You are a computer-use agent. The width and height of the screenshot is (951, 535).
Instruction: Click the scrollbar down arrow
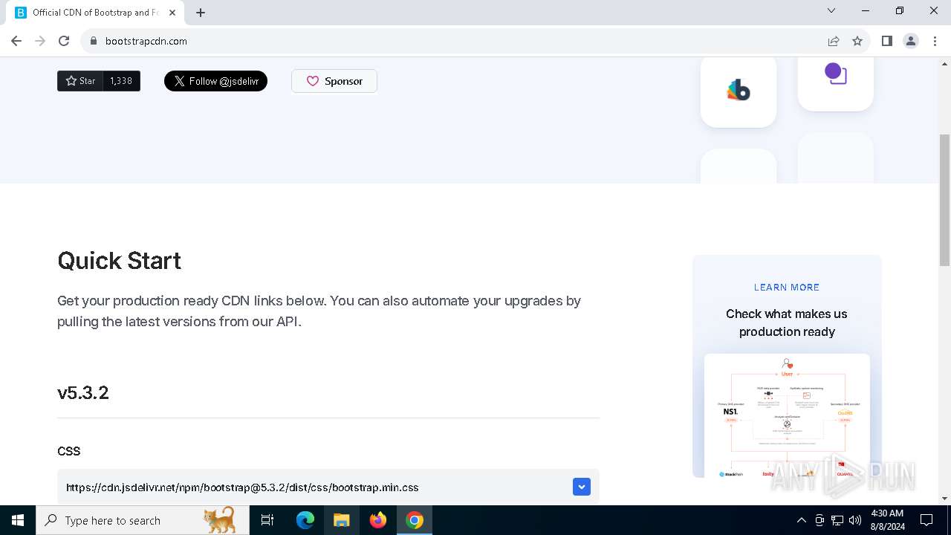(x=944, y=499)
